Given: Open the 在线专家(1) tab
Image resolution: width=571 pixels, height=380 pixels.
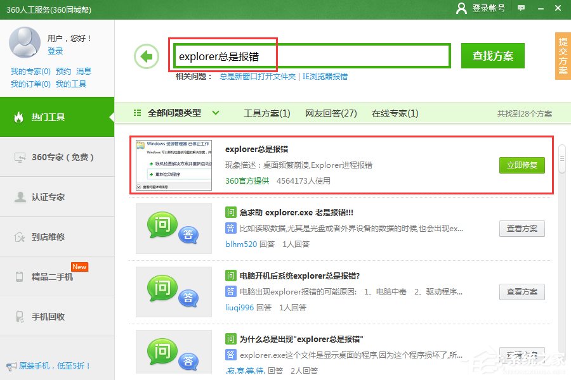Looking at the screenshot, I should point(395,113).
